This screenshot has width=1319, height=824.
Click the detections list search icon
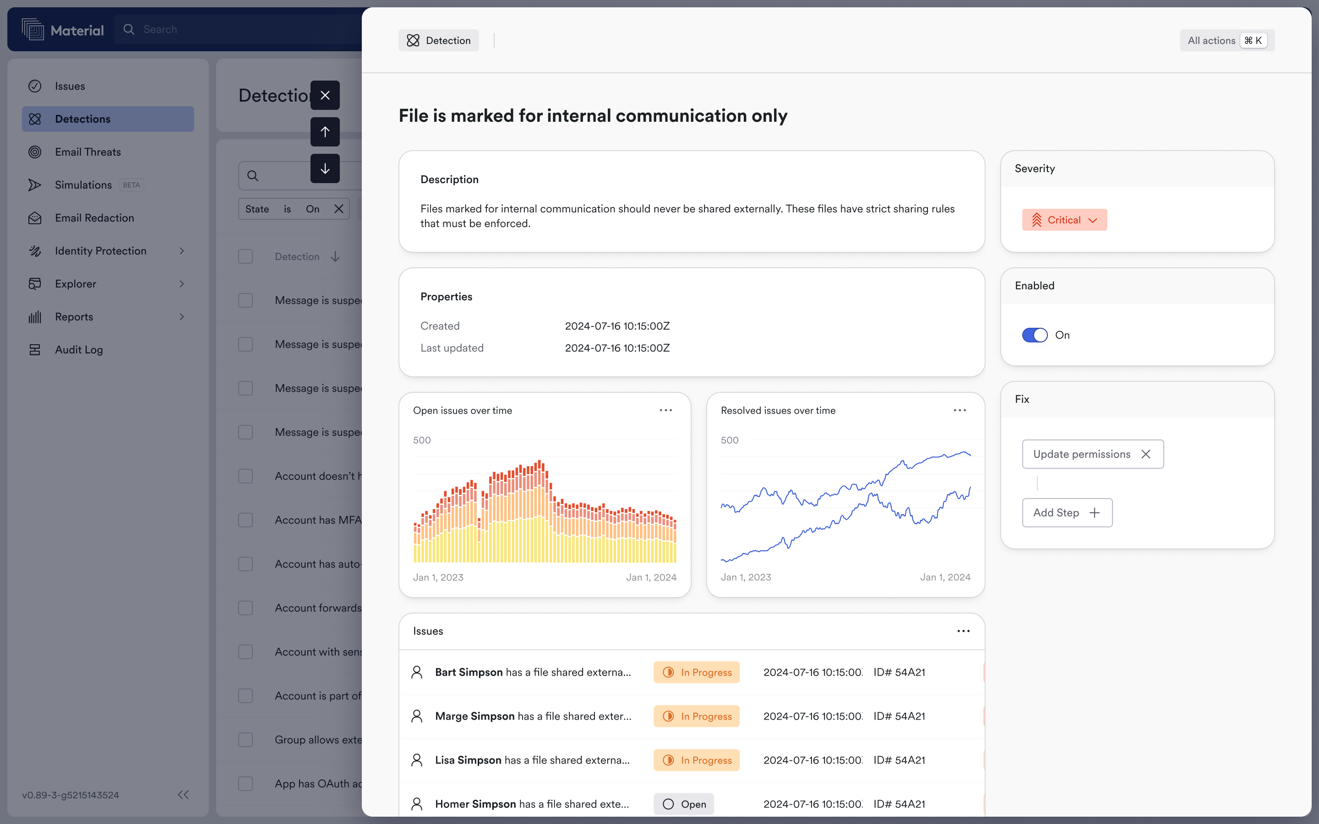click(252, 175)
